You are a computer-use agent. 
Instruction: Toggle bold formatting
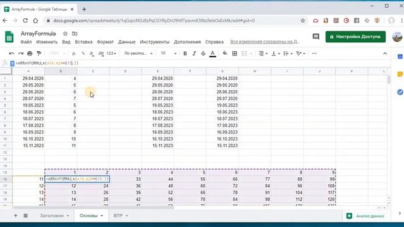pyautogui.click(x=185, y=54)
